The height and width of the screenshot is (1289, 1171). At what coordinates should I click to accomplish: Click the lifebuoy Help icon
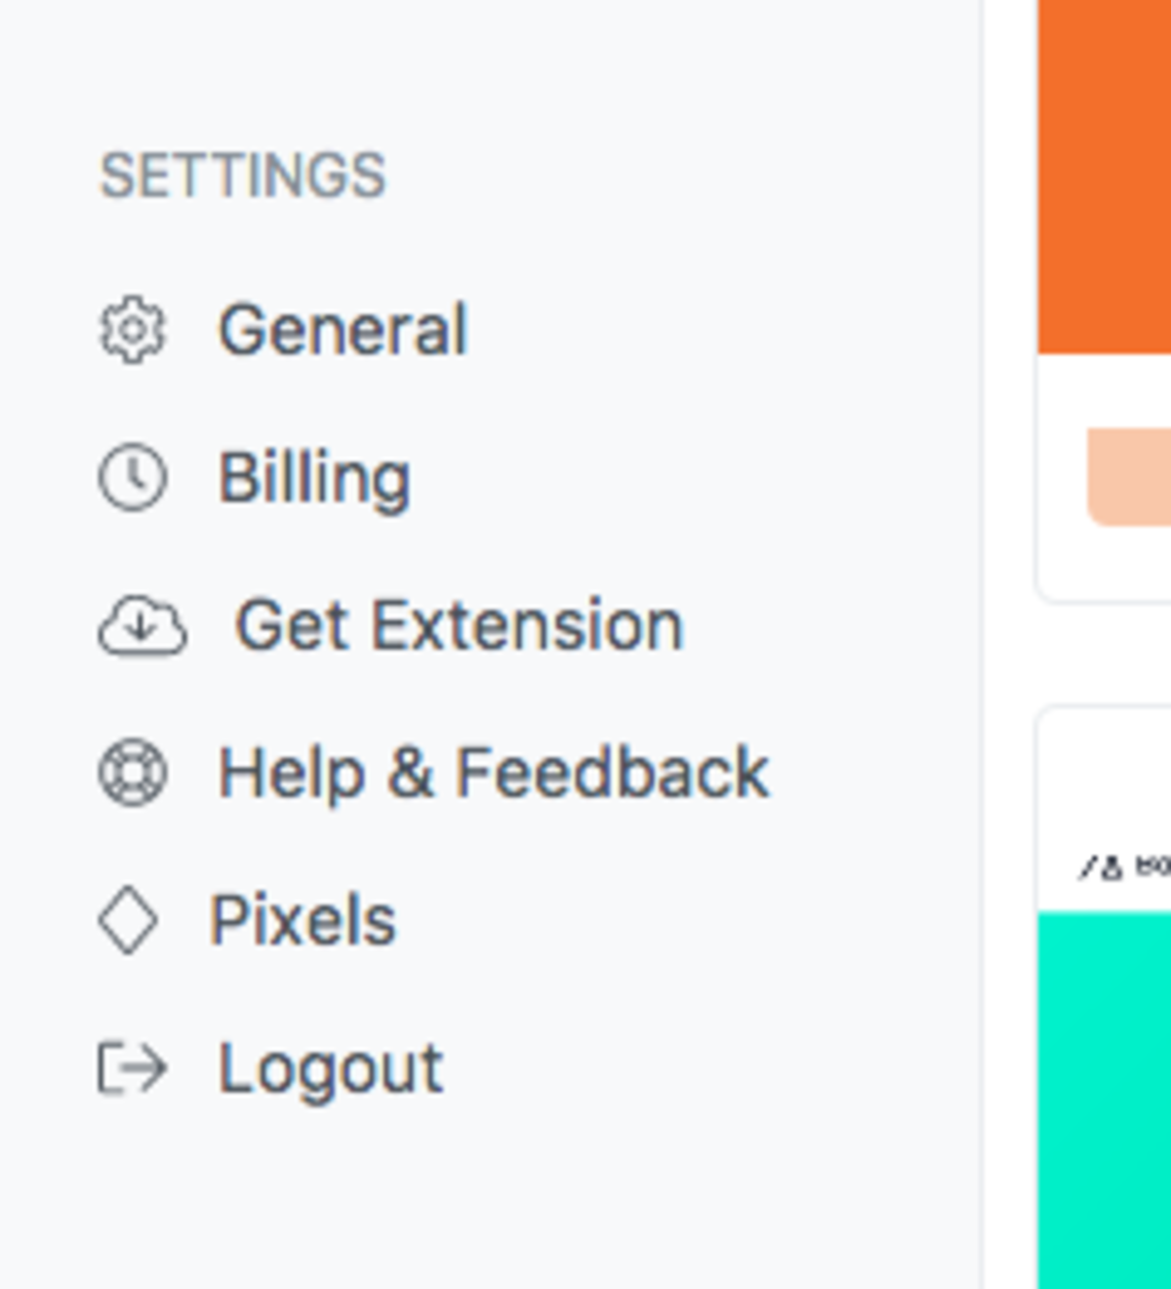(x=133, y=773)
